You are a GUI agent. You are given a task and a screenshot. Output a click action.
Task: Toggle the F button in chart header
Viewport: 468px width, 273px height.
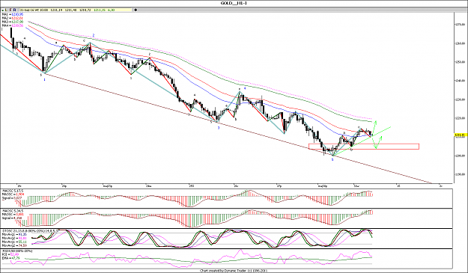coord(10,10)
